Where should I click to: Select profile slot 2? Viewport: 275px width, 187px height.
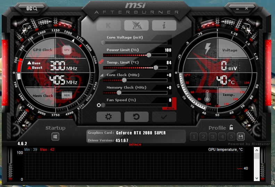[203, 137]
